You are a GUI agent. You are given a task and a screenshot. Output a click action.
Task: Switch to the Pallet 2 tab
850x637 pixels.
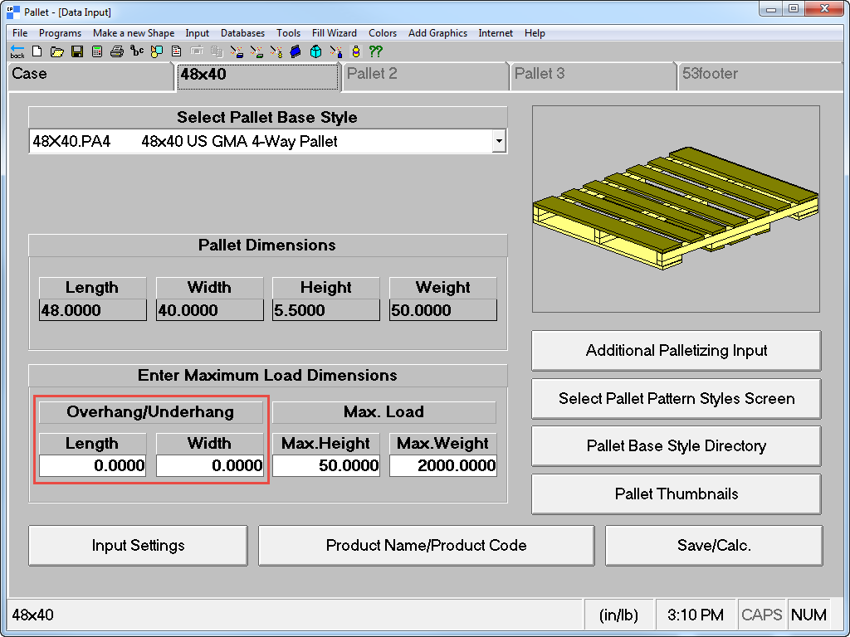[425, 75]
